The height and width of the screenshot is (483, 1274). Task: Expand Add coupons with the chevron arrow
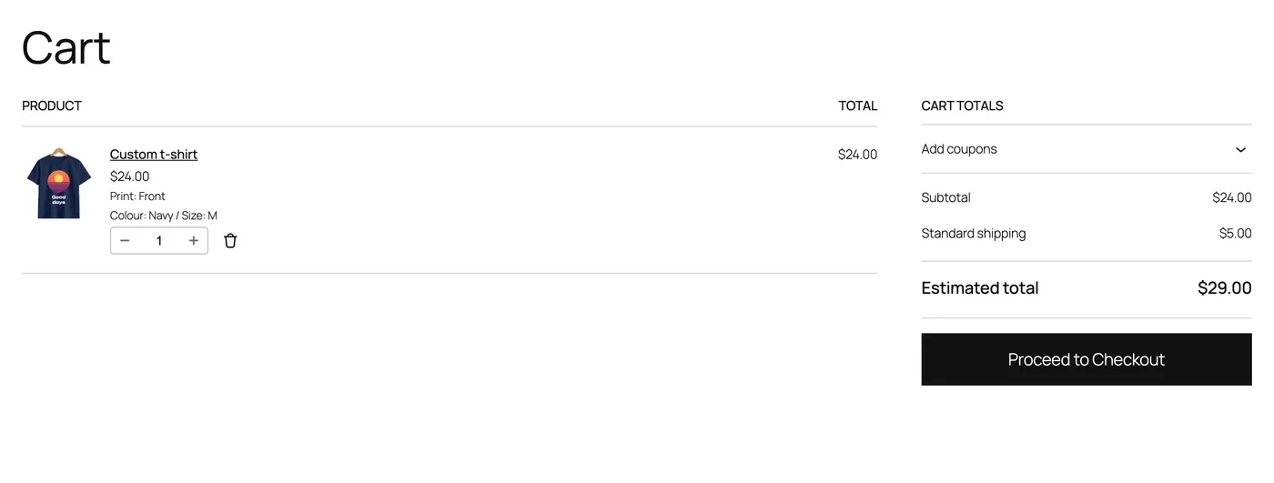(1240, 149)
